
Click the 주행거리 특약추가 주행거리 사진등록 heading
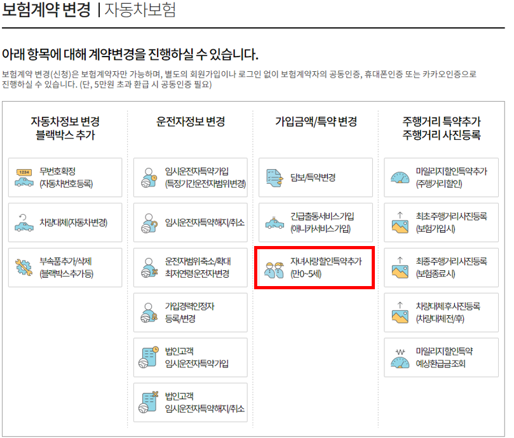click(x=442, y=128)
